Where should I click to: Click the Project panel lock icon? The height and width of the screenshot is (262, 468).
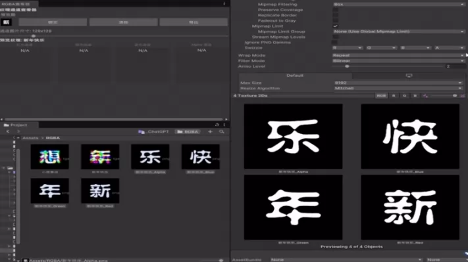point(217,125)
